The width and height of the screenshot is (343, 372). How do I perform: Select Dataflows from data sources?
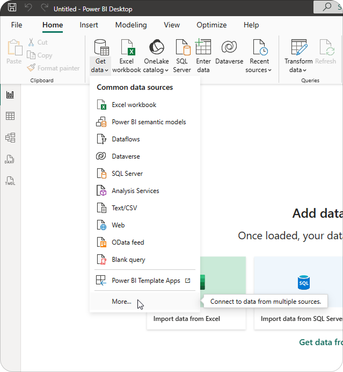coord(145,139)
